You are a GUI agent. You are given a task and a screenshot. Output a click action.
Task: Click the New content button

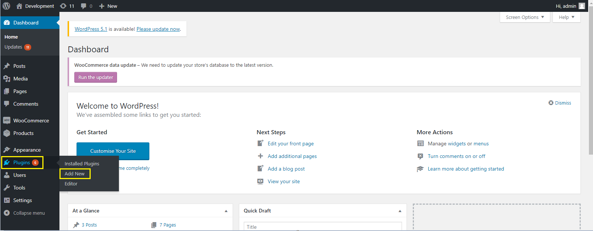pos(108,6)
